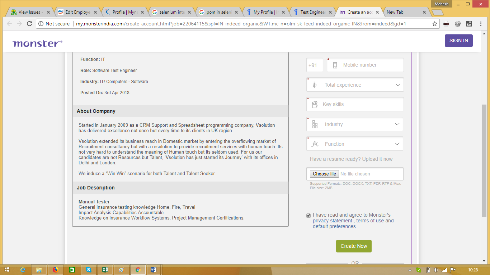
Task: Open the Selenium IDE extension icon
Action: (x=469, y=24)
